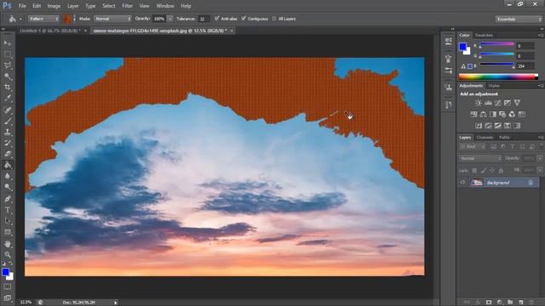Open the Pattern fill source dropdown
The height and width of the screenshot is (306, 545).
43,19
